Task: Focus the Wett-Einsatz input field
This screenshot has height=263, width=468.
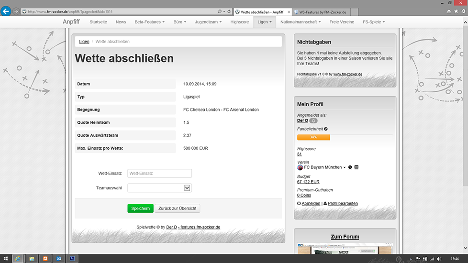Action: pos(159,174)
